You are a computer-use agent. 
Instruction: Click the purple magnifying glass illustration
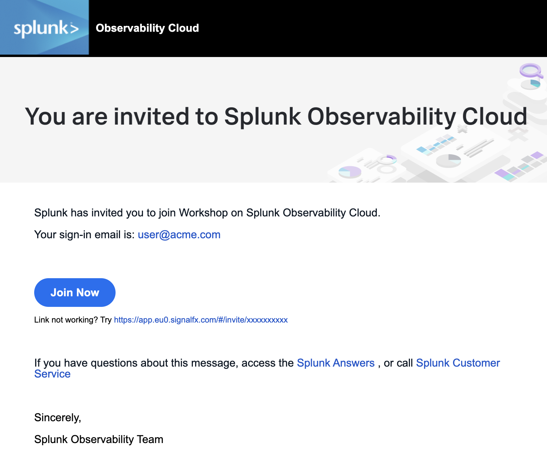coord(531,71)
